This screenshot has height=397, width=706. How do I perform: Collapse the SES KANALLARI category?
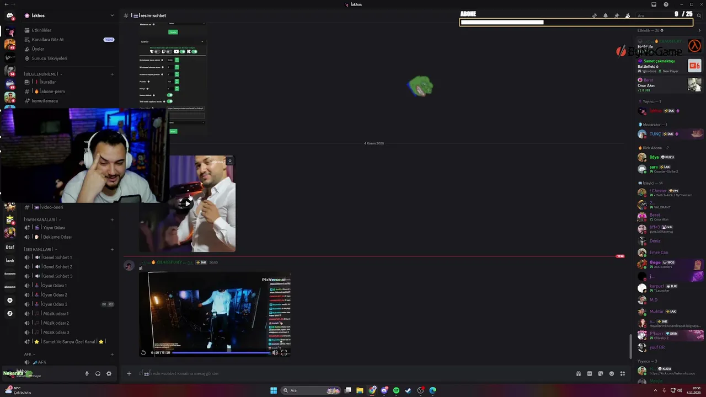click(x=40, y=249)
